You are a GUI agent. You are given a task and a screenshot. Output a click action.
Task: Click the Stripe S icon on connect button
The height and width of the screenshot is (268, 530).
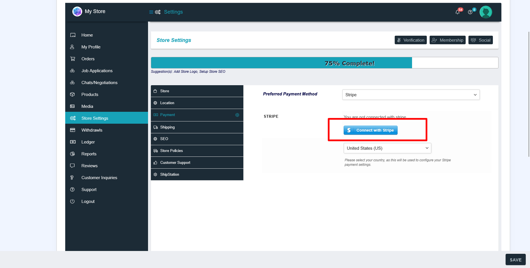click(x=349, y=131)
